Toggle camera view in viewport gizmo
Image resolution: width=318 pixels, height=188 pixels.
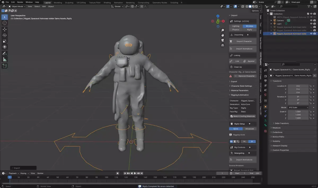pos(223,40)
